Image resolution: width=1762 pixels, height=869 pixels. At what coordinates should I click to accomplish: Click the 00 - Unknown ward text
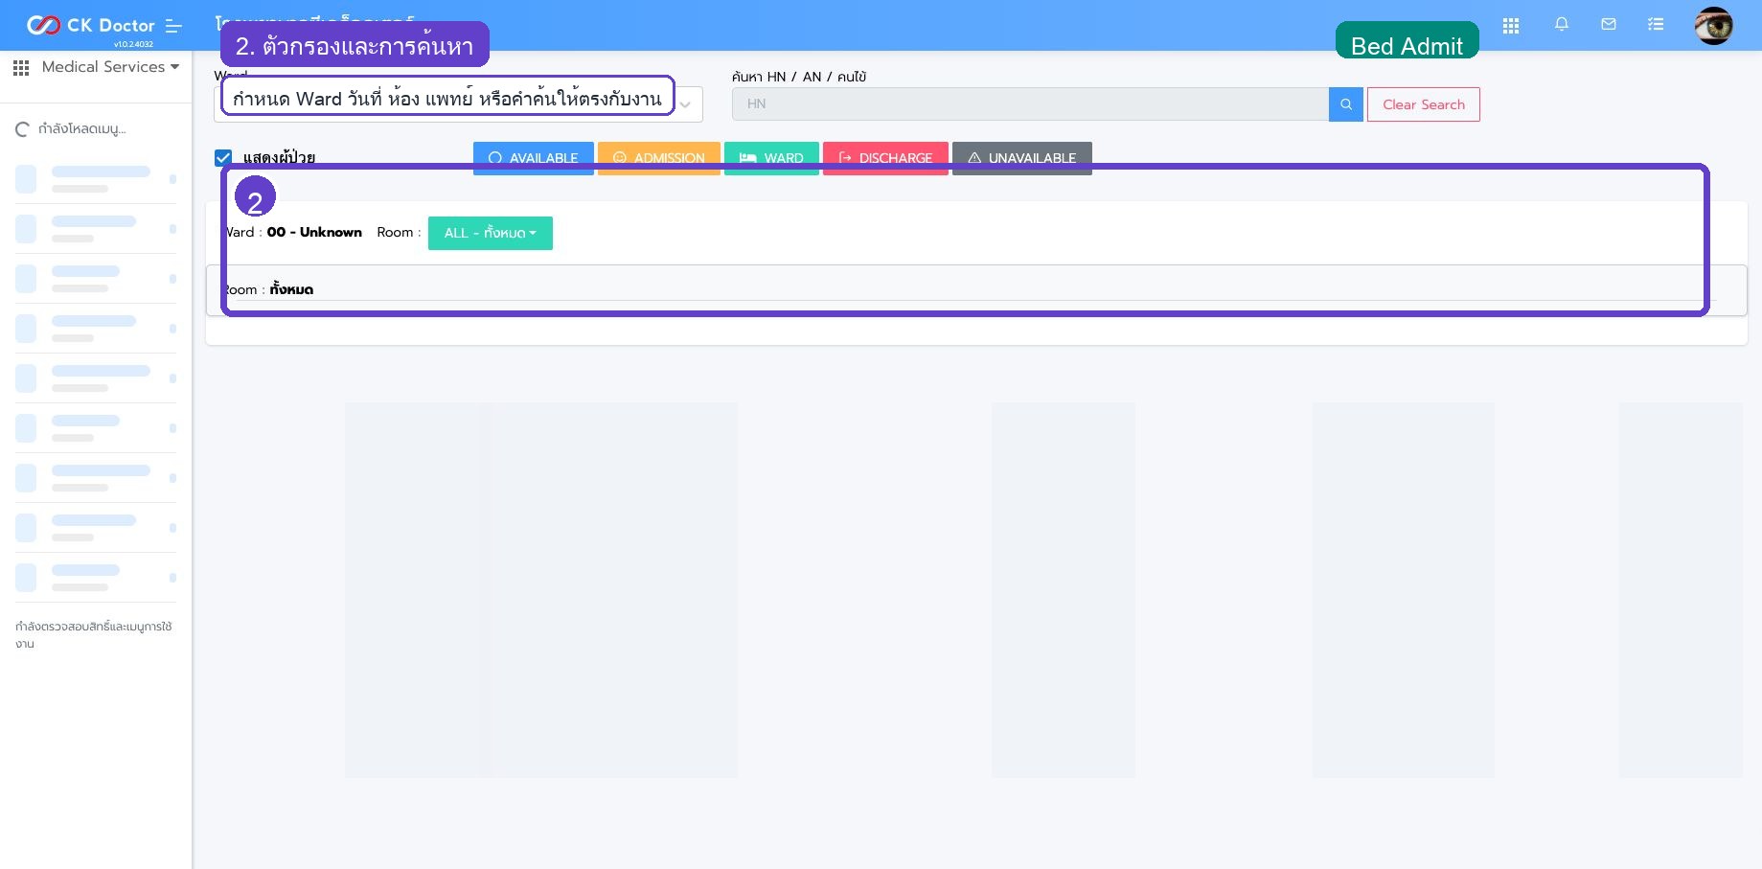click(x=314, y=232)
